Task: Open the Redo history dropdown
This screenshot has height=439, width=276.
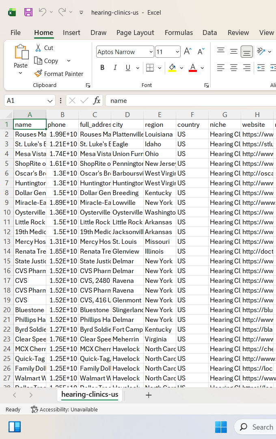Action: (71, 12)
